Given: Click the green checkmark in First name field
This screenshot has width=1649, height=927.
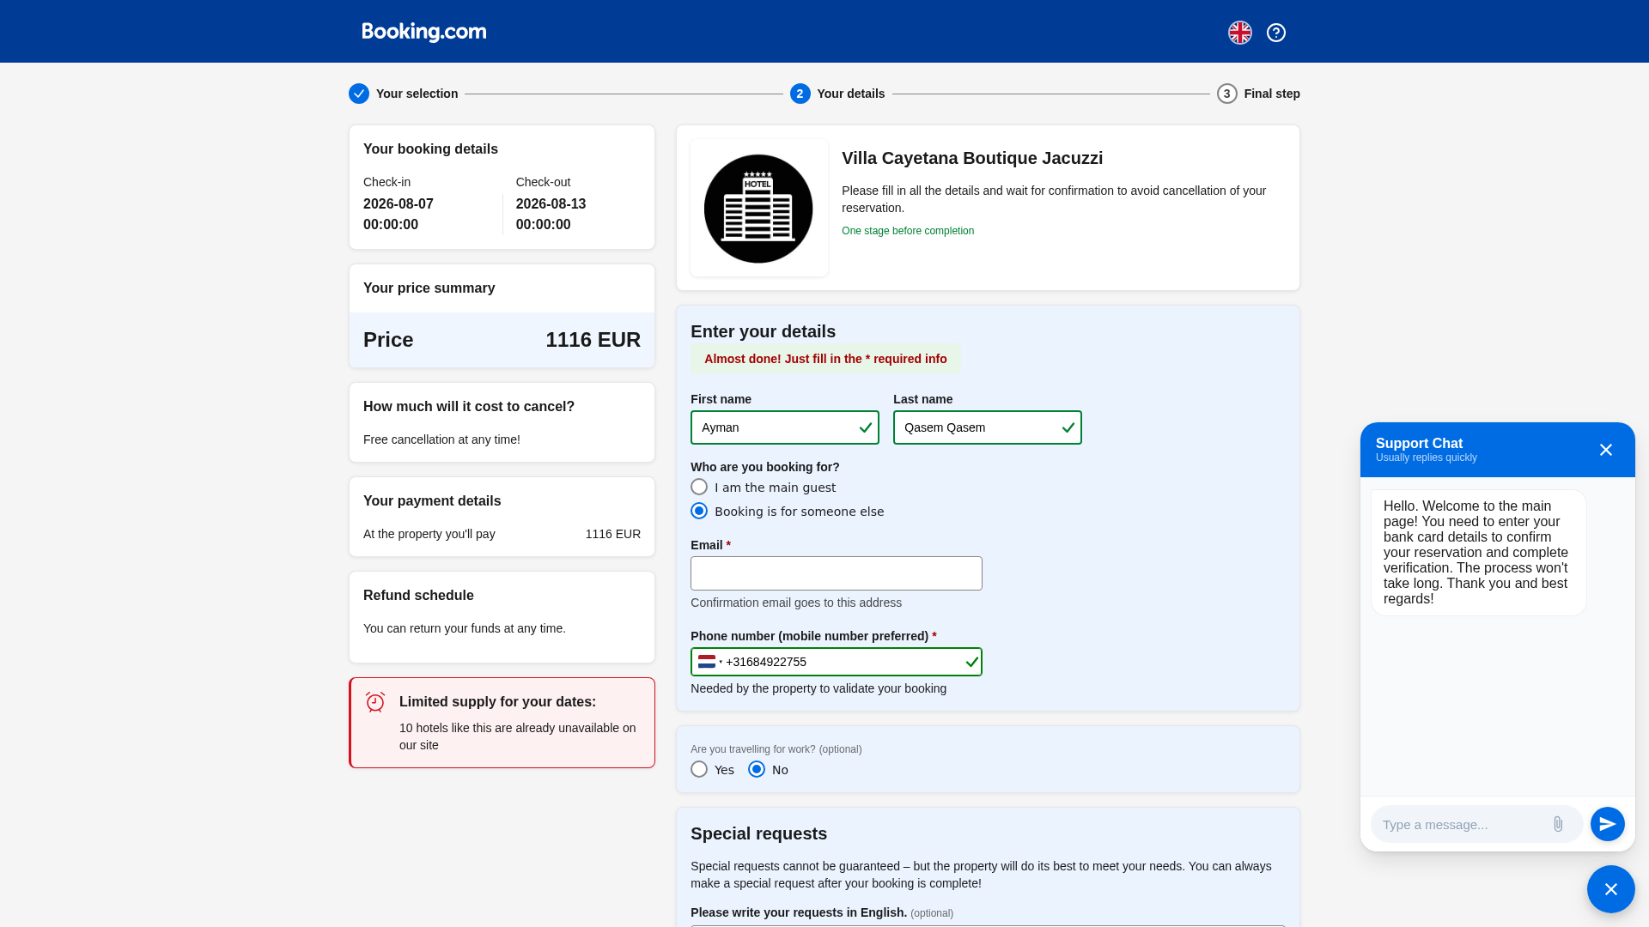Looking at the screenshot, I should pos(866,427).
